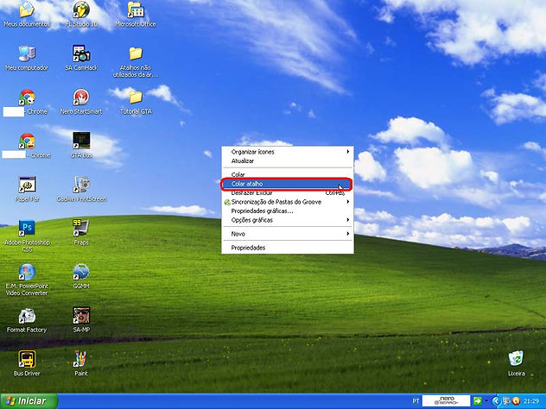Select the Chrome shortcut with alien icon
Screen dimensions: 546x409
coord(27,102)
